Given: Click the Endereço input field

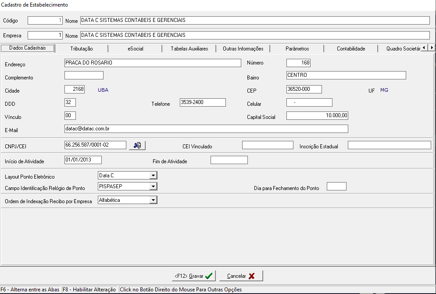Looking at the screenshot, I should [152, 63].
